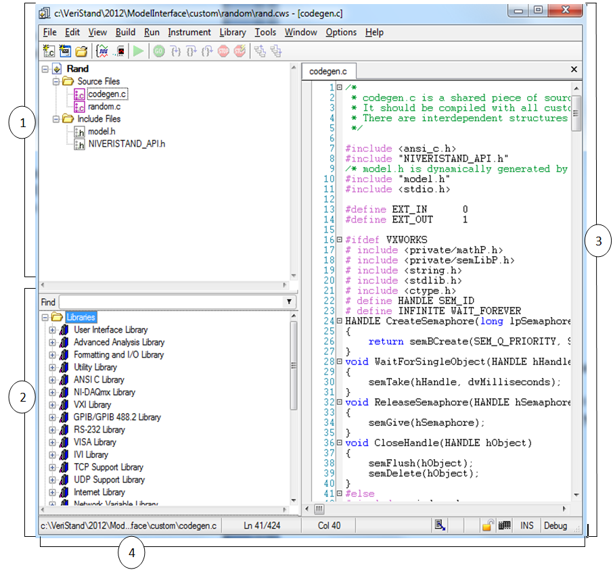Collapse the Source Files folder node
Image resolution: width=613 pixels, height=572 pixels.
pos(57,81)
